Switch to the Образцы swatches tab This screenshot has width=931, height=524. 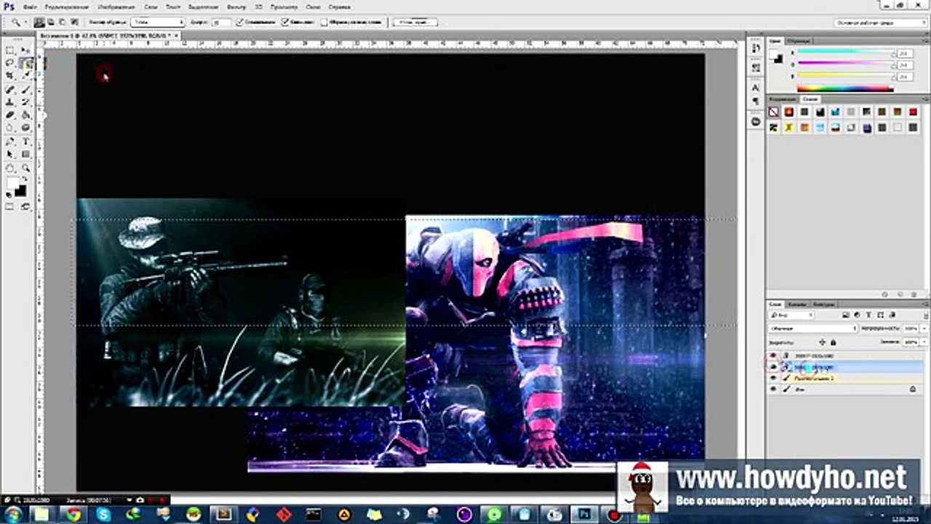pyautogui.click(x=798, y=41)
